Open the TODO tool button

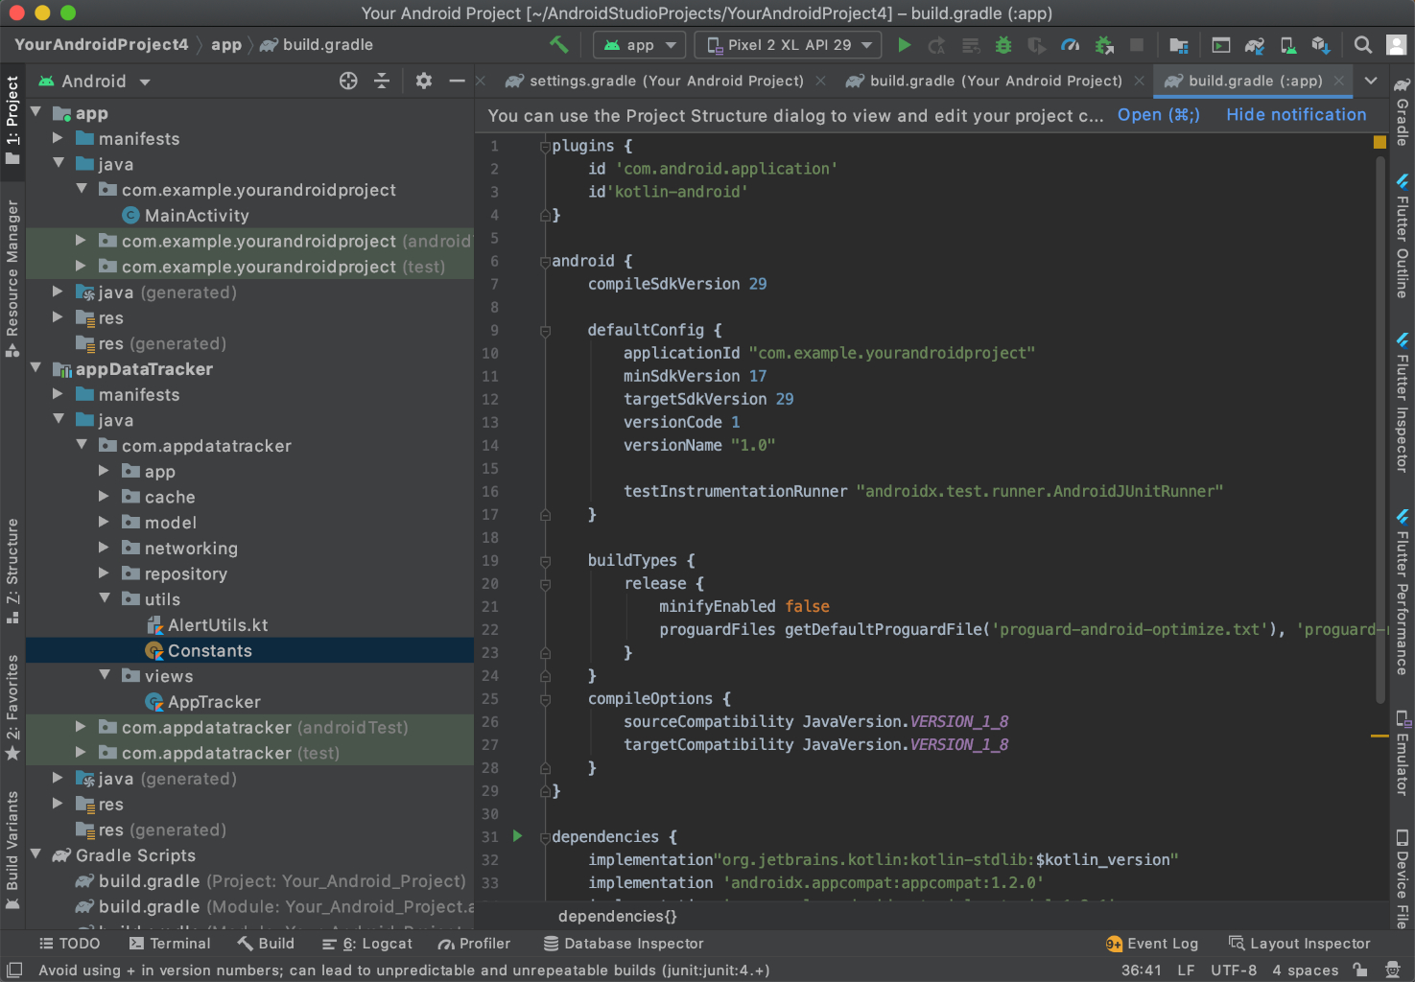point(69,944)
